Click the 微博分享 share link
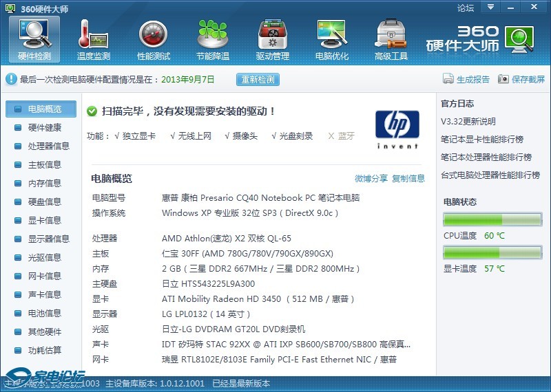Screen dimensions: 551x392 pos(371,179)
